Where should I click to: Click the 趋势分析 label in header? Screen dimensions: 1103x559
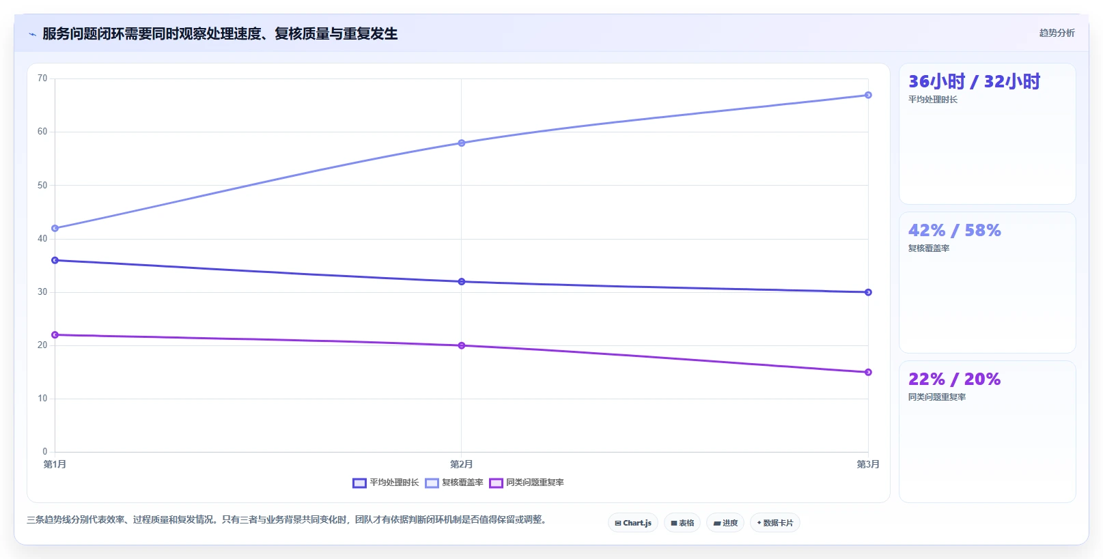point(1057,33)
